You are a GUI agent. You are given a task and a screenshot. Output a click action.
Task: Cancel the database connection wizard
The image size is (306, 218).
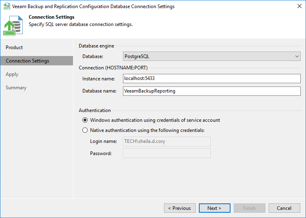pos(284,208)
